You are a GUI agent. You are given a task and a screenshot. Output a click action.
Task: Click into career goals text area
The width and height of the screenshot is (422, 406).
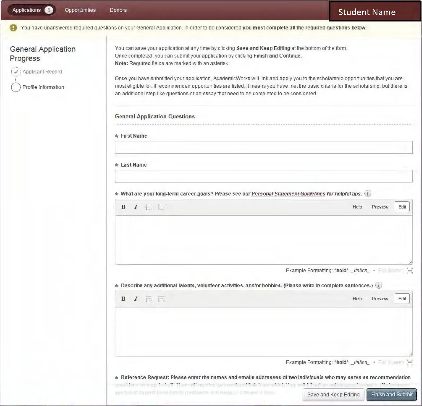pyautogui.click(x=264, y=240)
